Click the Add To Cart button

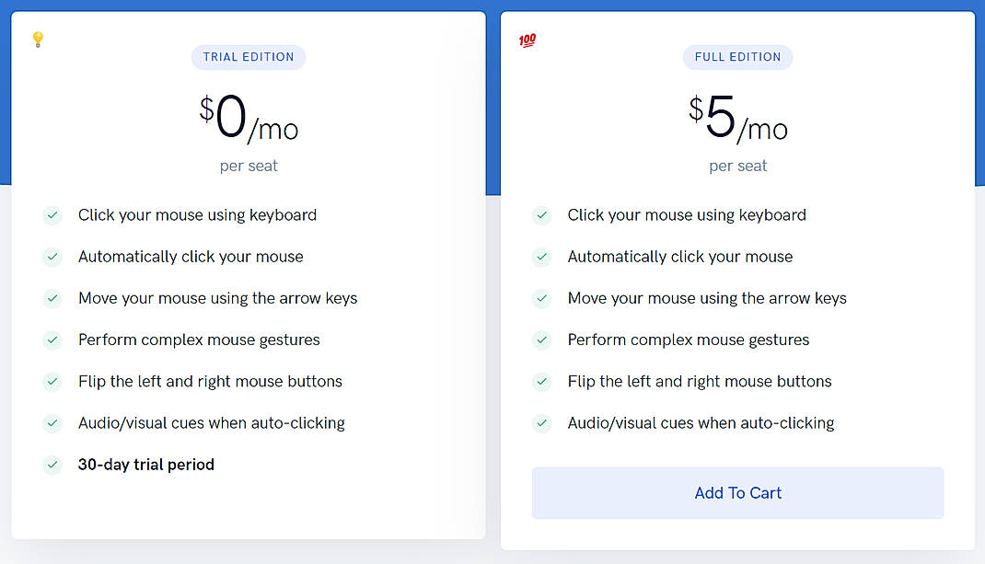737,493
